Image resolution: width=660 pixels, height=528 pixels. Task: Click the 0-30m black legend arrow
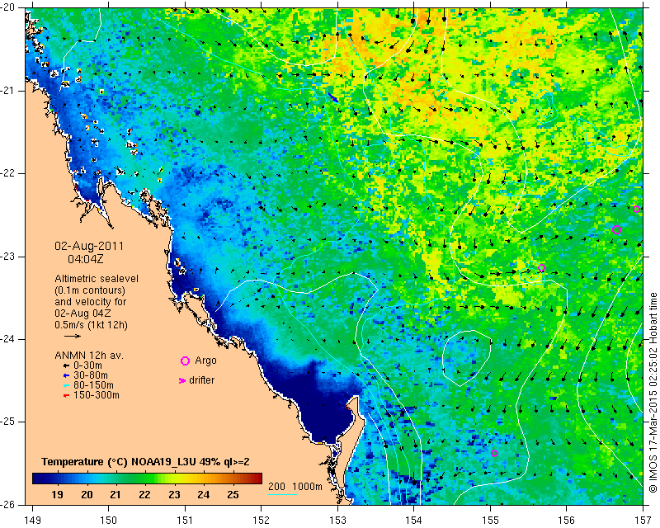[x=66, y=365]
